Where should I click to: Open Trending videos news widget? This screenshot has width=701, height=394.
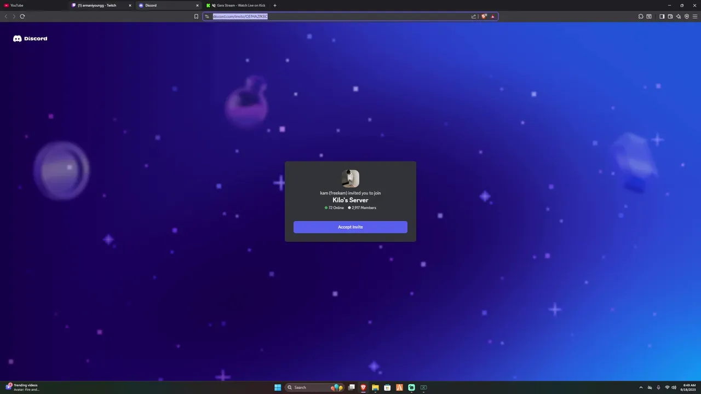click(22, 387)
